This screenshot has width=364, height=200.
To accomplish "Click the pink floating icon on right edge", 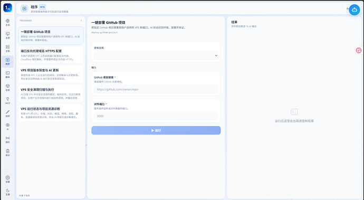I will (359, 50).
